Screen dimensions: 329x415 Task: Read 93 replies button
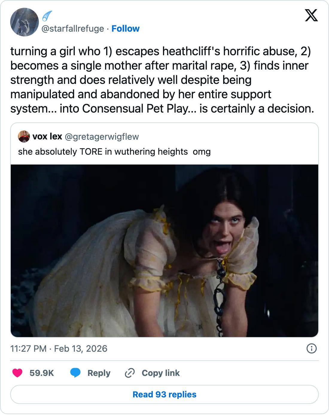(164, 394)
